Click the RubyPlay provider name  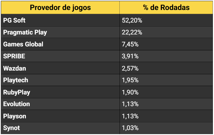(17, 92)
